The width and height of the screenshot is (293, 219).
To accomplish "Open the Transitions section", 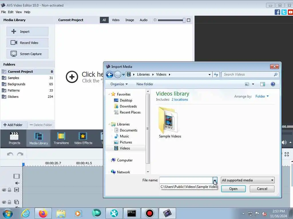I will tap(61, 138).
